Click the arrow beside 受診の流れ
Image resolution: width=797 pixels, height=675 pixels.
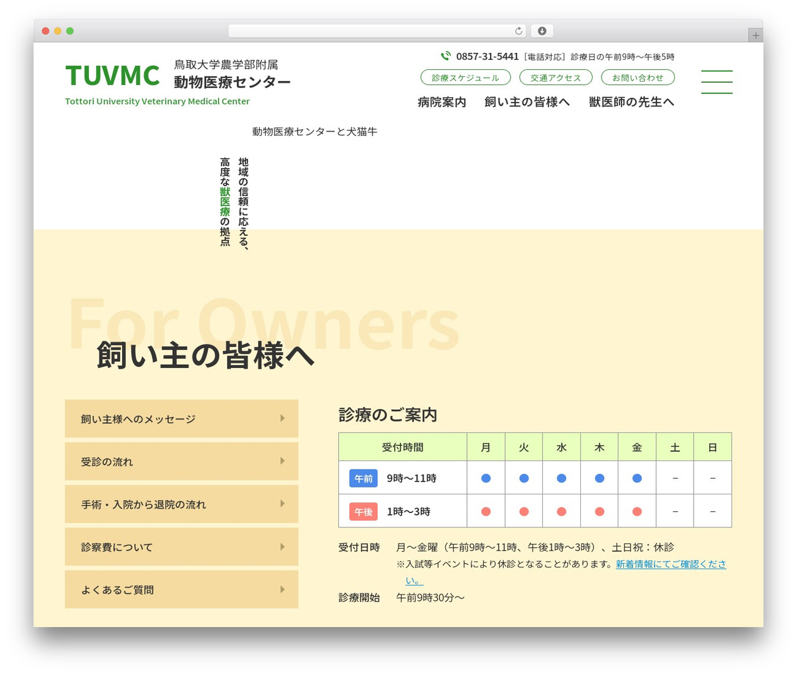pos(283,461)
